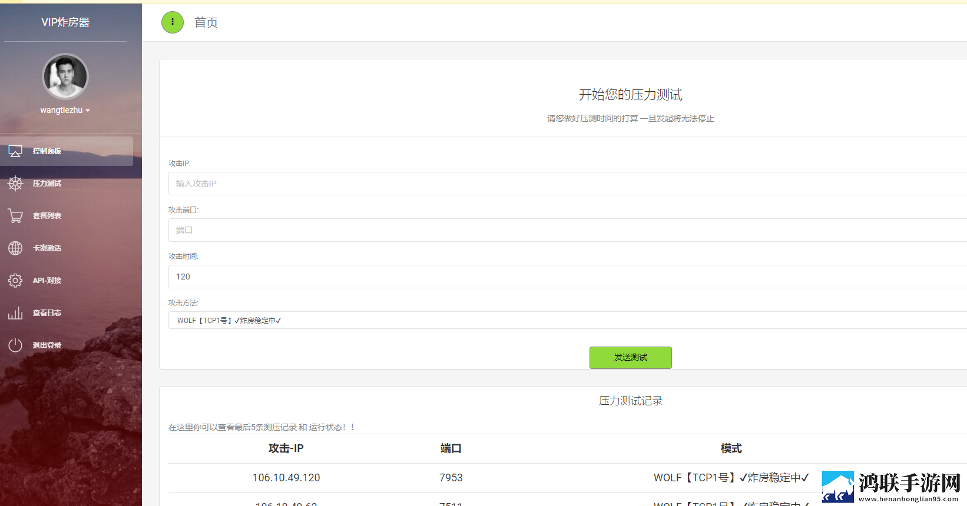This screenshot has width=967, height=506.
Task: Click the monitor icon for 控制面板
Action: (x=15, y=151)
